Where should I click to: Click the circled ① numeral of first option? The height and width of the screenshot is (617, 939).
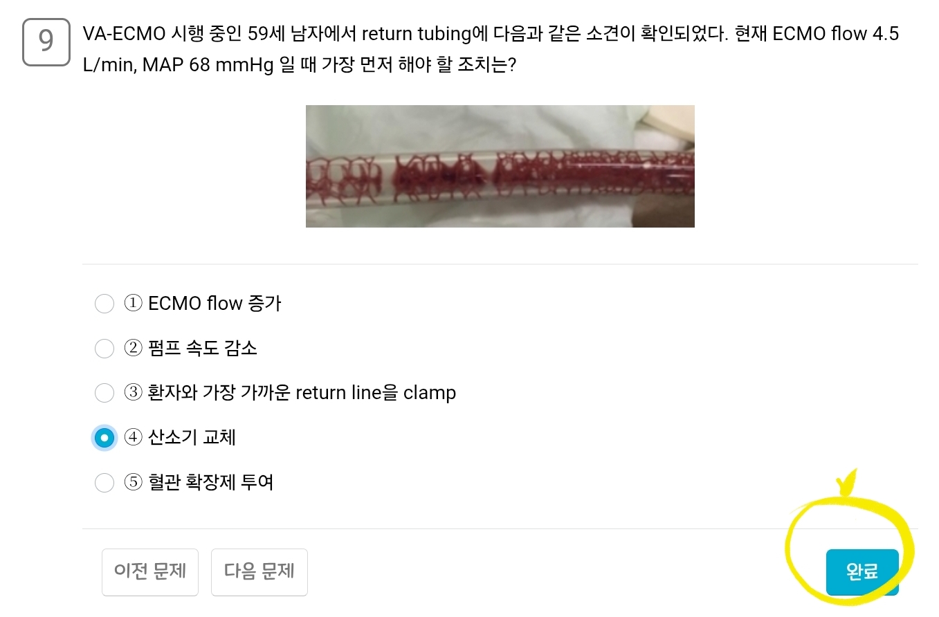coord(133,304)
